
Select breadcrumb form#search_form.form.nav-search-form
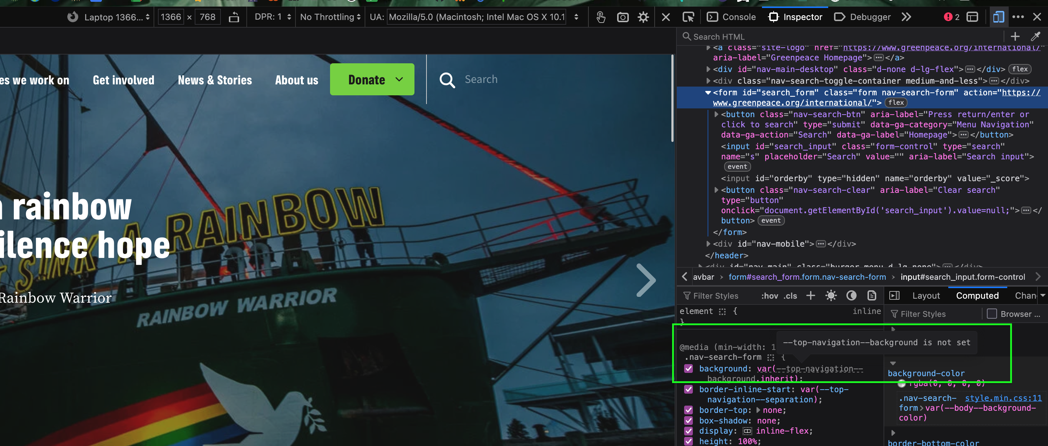[807, 277]
